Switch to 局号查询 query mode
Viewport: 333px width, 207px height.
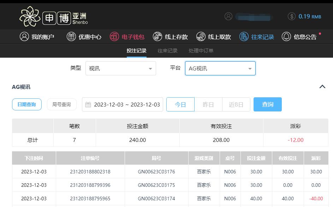(x=61, y=104)
